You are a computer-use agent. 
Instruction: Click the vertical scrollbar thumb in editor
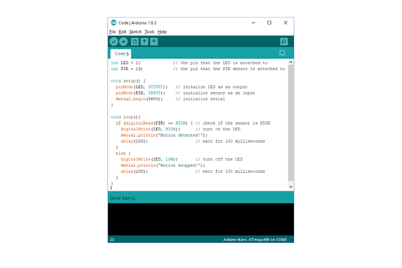pos(291,123)
